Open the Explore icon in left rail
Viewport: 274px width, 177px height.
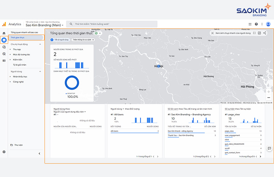(4, 47)
